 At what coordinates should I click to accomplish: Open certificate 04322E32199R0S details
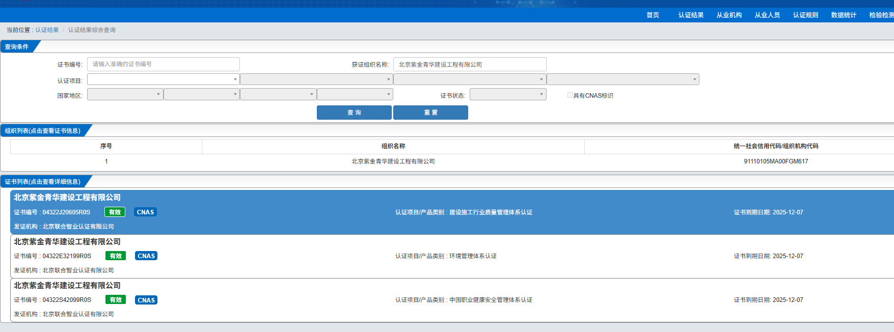tap(452, 256)
